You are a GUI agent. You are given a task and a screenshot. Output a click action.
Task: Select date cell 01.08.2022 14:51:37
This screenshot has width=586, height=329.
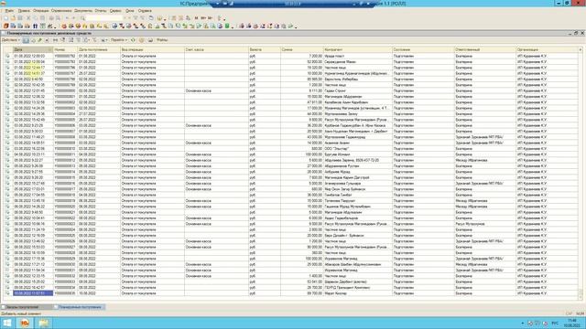33,73
